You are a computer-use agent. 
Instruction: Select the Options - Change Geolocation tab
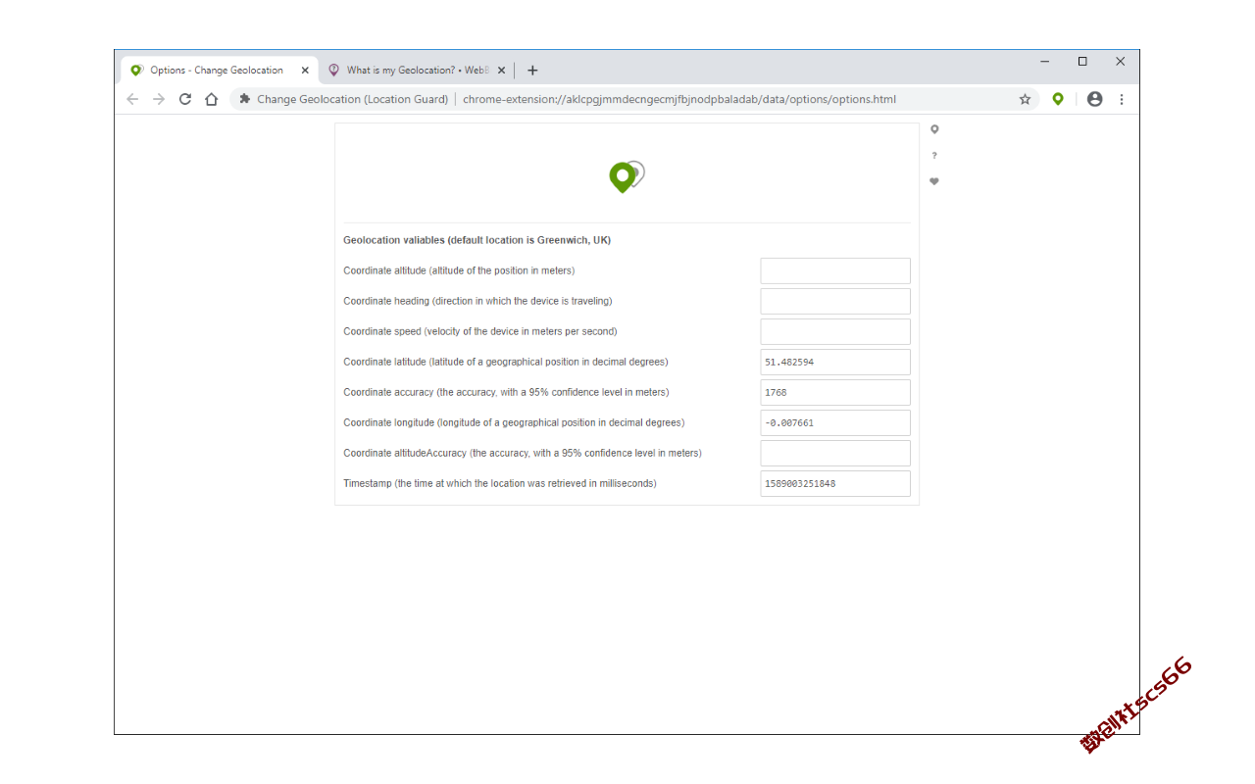(220, 71)
